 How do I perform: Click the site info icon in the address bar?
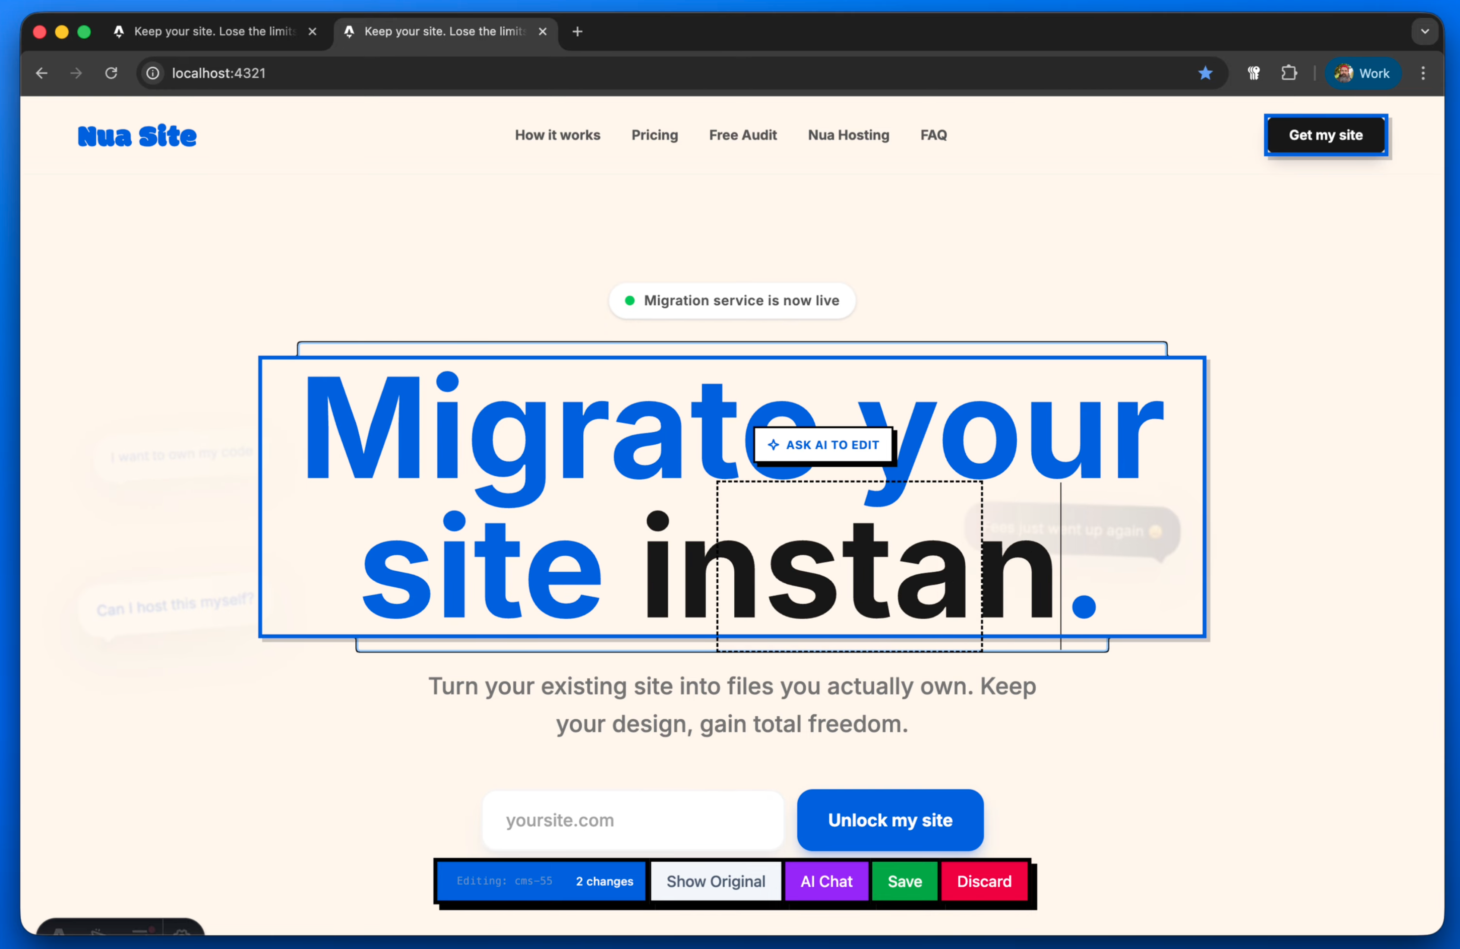[153, 73]
